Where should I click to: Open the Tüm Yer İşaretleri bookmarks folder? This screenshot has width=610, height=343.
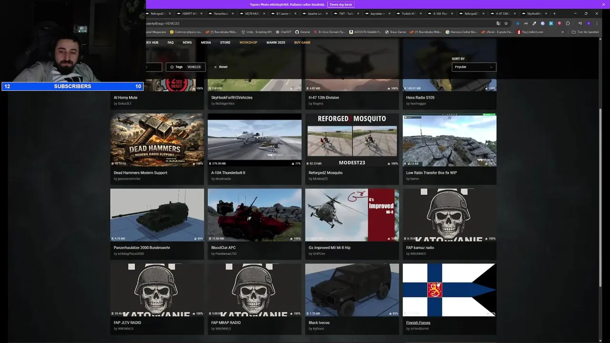[x=585, y=32]
